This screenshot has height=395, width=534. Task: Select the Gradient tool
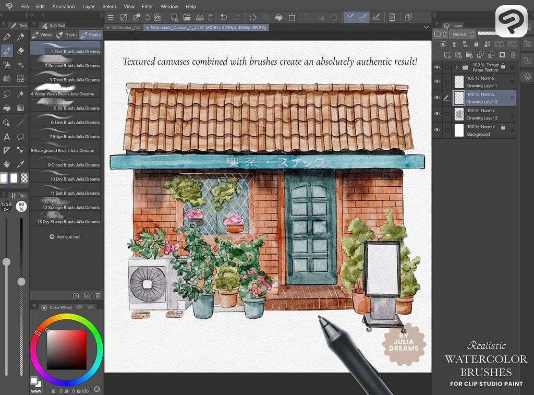tap(21, 106)
